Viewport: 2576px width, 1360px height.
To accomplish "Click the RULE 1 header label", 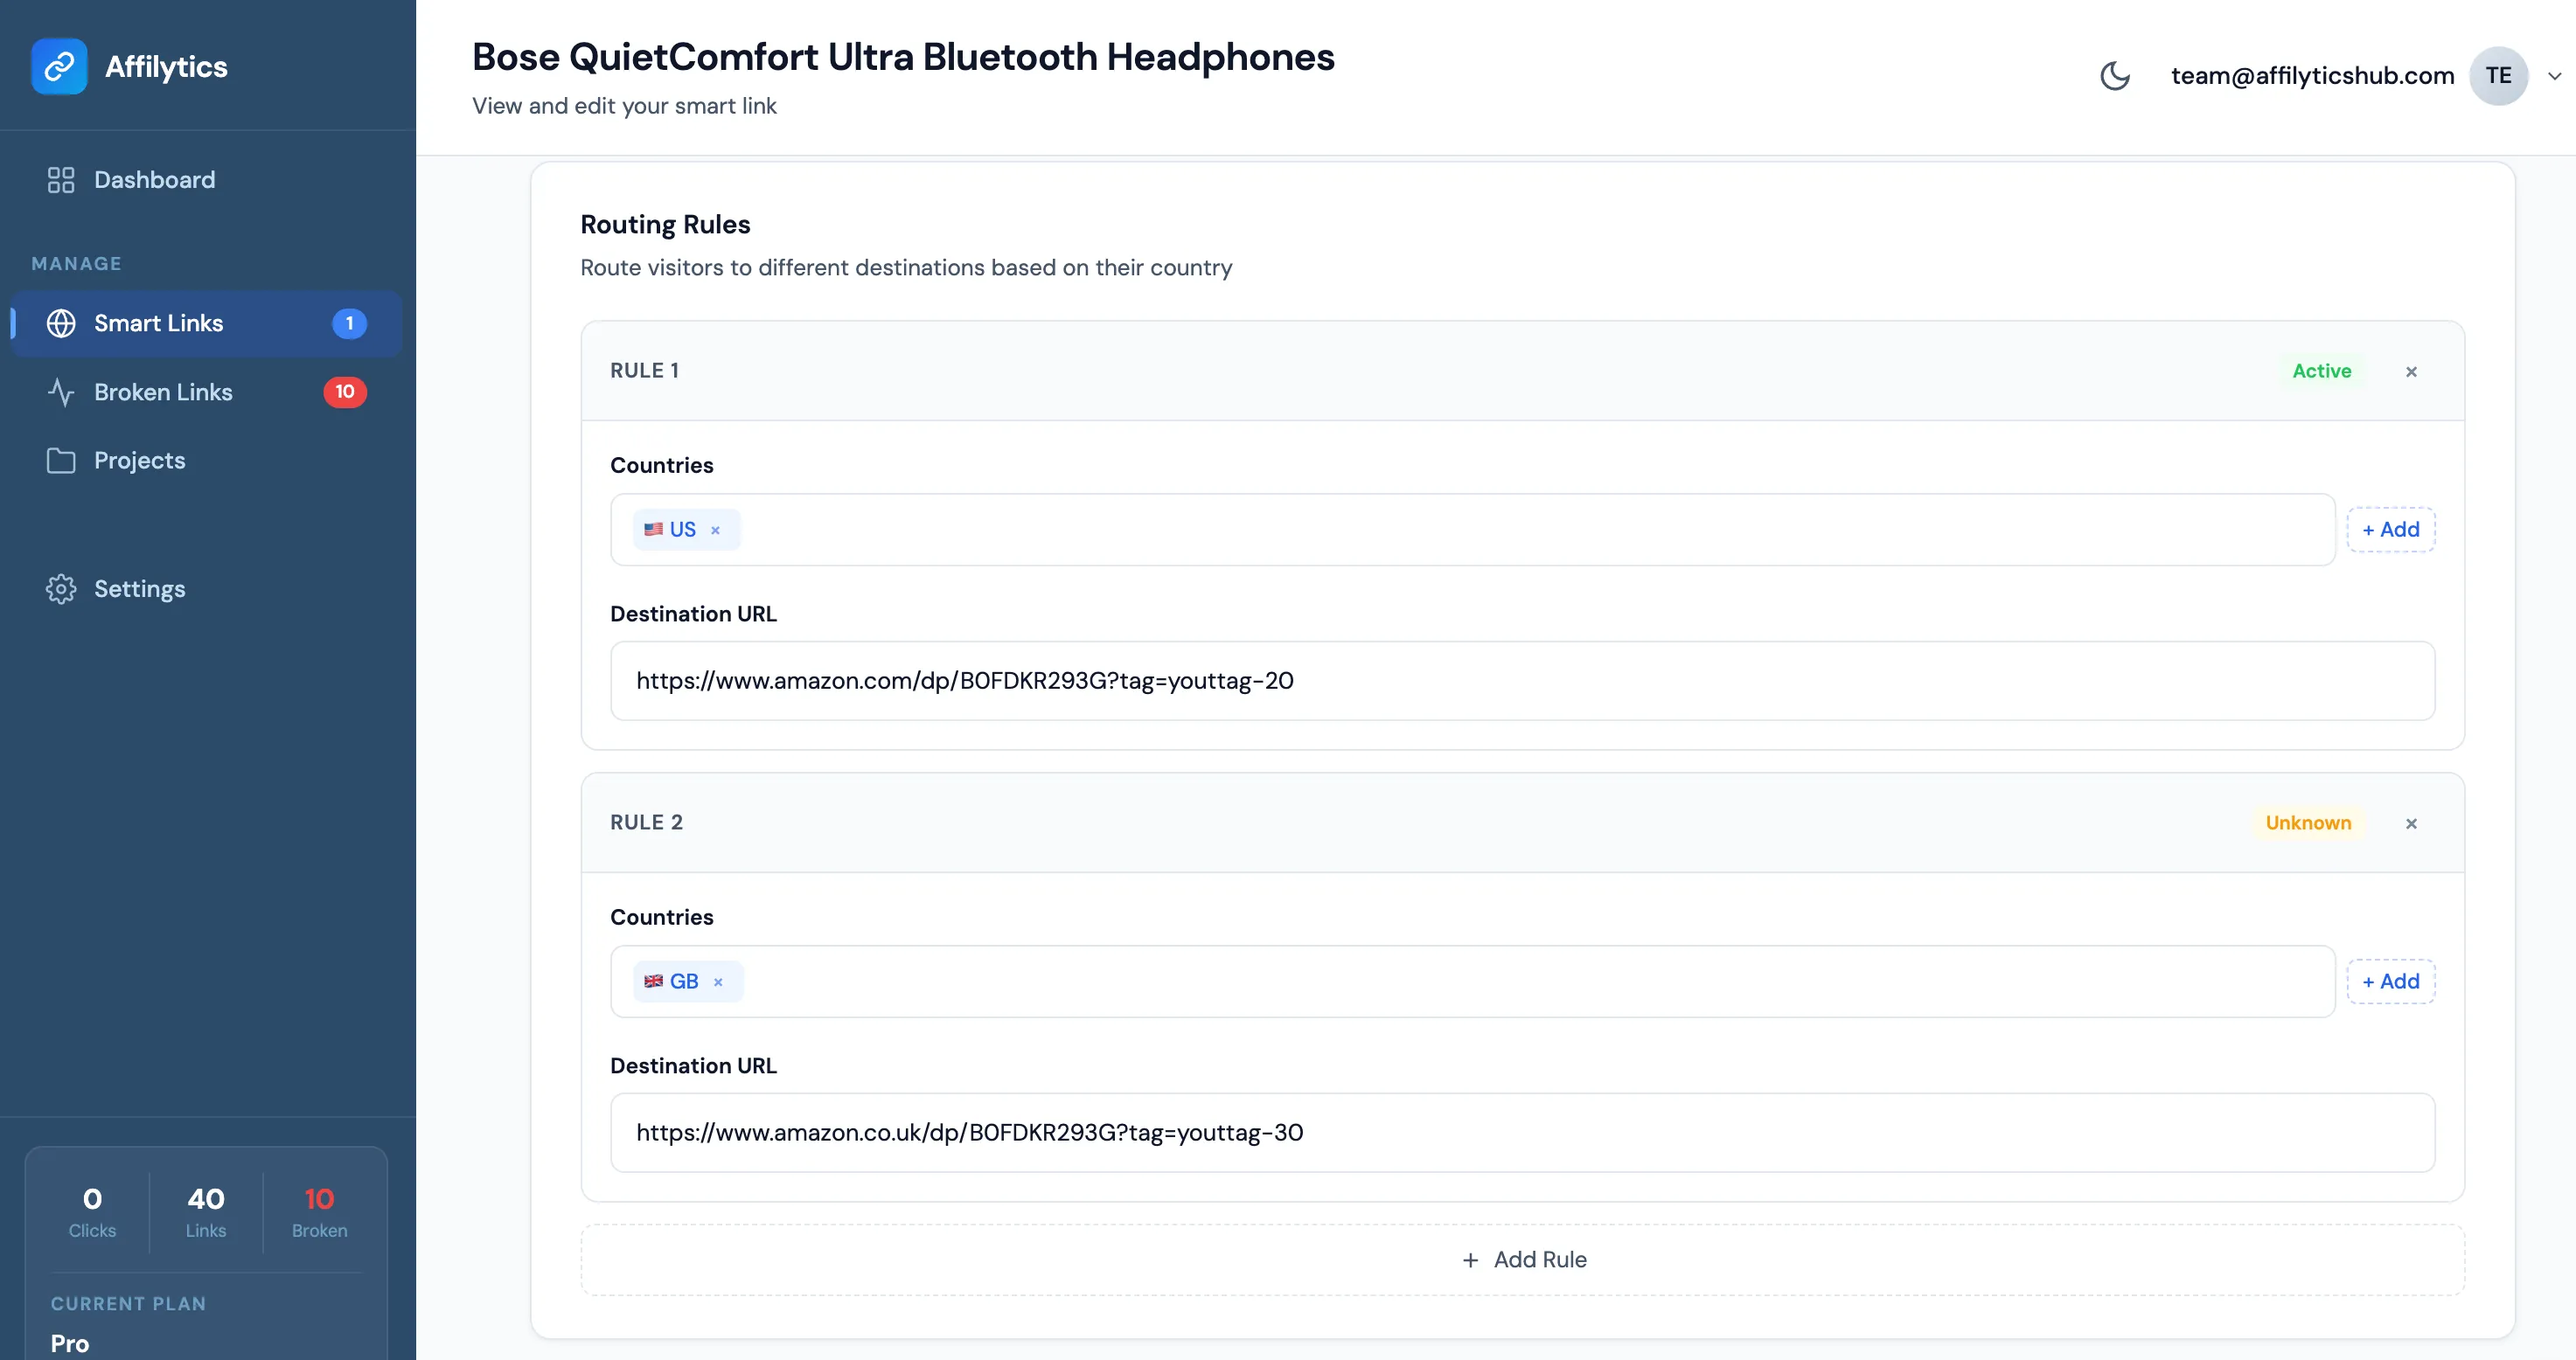I will (x=645, y=371).
